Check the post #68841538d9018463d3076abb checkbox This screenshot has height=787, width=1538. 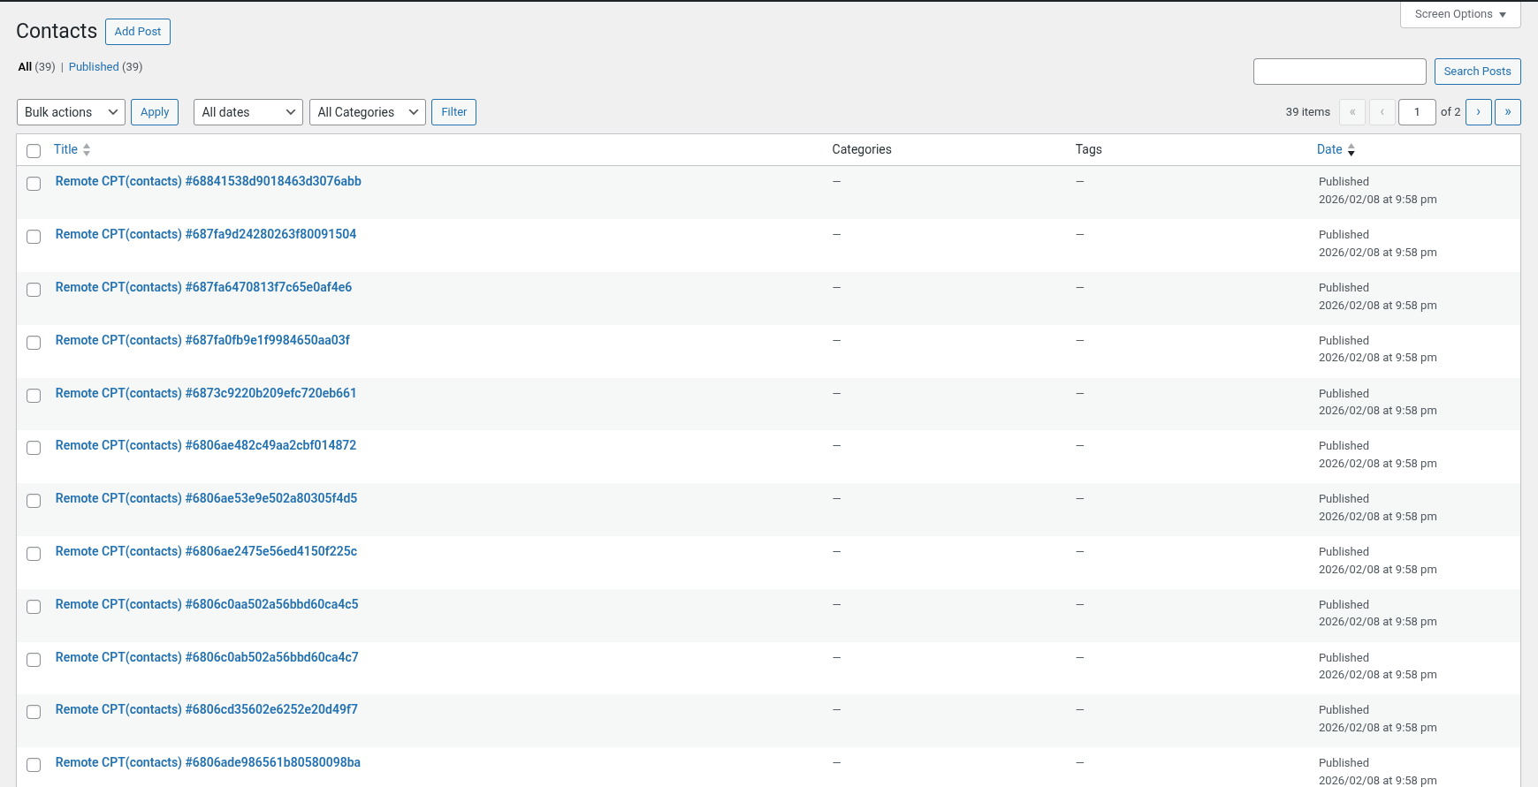[34, 184]
